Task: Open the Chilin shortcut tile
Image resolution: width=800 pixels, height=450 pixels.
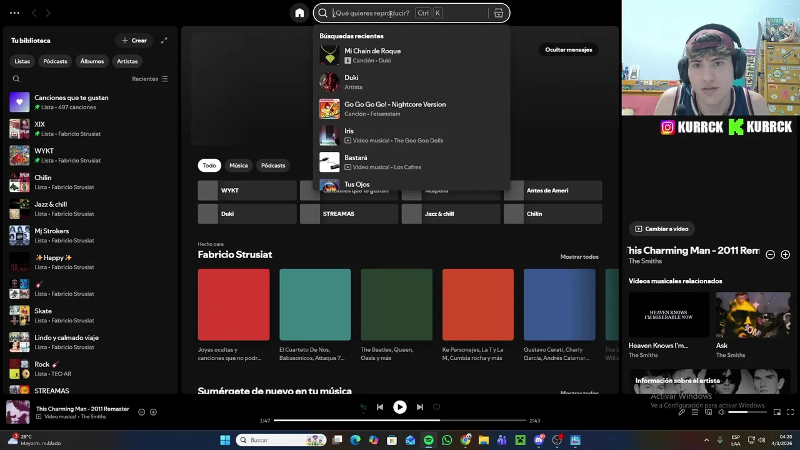Action: click(552, 214)
